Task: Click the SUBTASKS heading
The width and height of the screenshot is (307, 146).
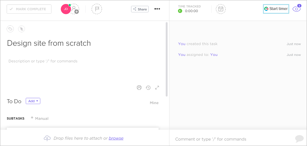Action: (x=16, y=118)
